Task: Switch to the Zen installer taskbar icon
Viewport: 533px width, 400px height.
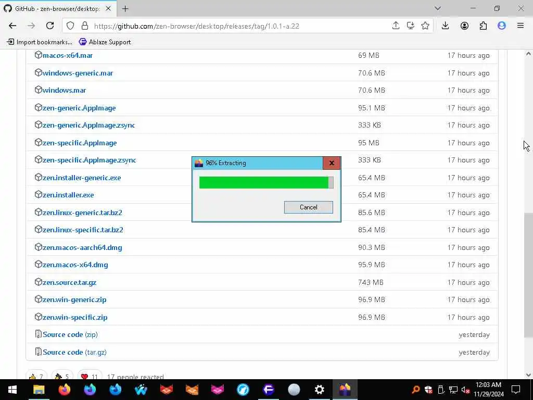Action: click(345, 390)
